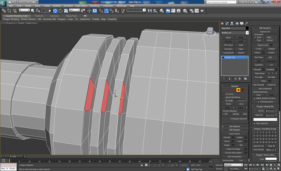Click the time slider 0 / 100

tap(13, 156)
